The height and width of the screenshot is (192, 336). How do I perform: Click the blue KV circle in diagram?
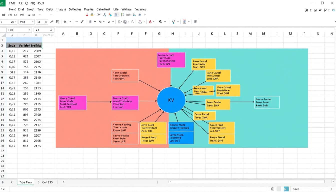pyautogui.click(x=171, y=100)
